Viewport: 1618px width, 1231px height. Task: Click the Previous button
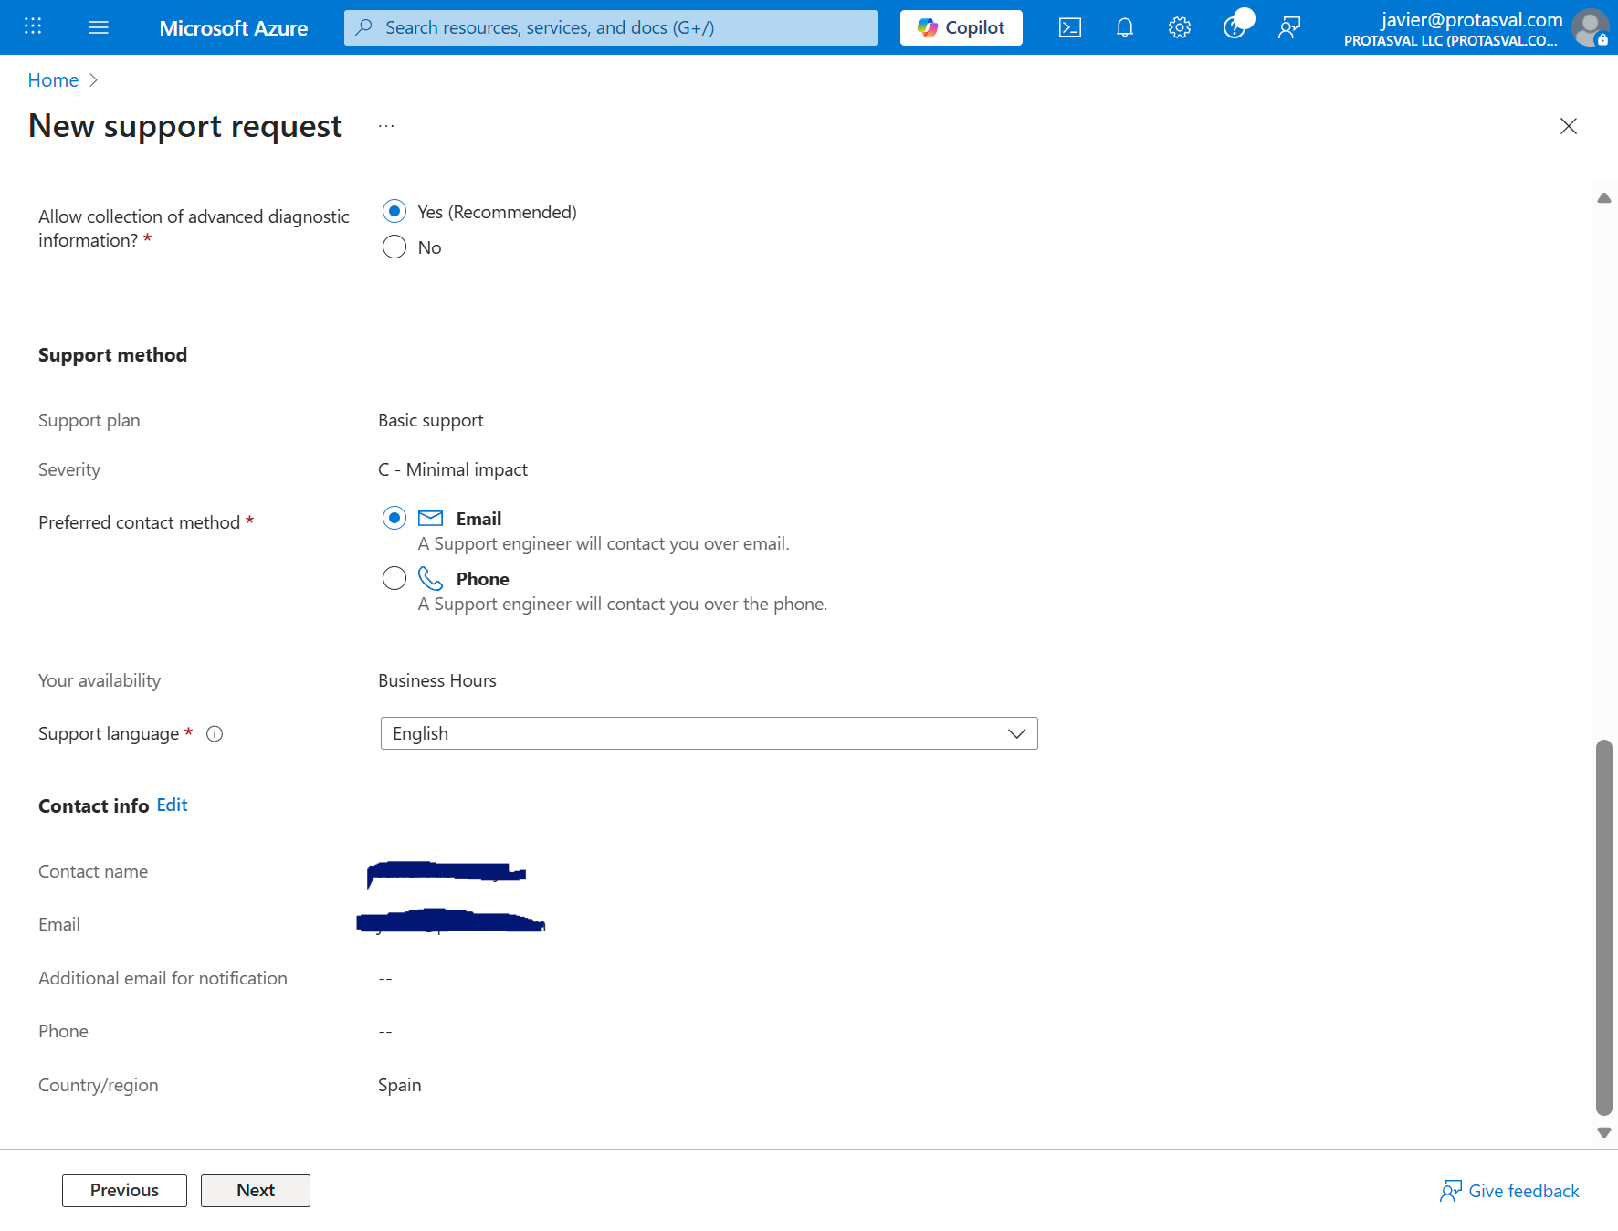pos(124,1191)
